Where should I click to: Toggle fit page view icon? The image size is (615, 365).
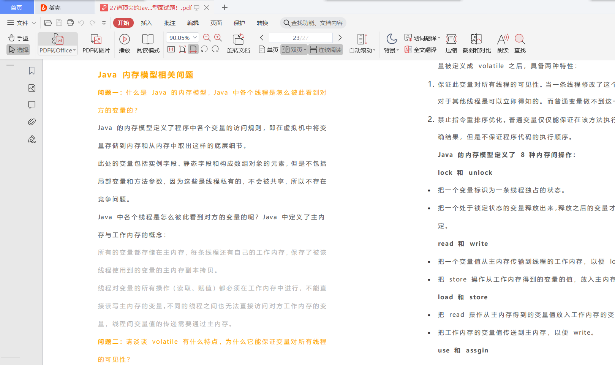click(182, 49)
